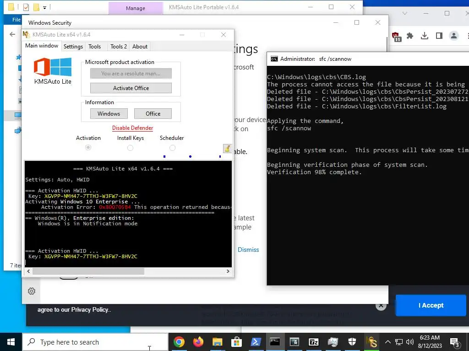This screenshot has width=469, height=351.
Task: Open File Explorer from the taskbar
Action: click(218, 342)
